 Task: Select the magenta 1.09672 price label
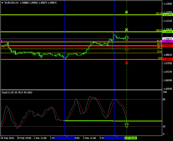(x=168, y=41)
